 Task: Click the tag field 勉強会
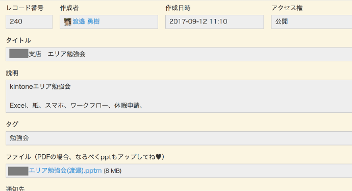[179, 138]
